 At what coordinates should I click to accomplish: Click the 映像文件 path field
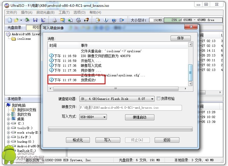[x=130, y=108]
